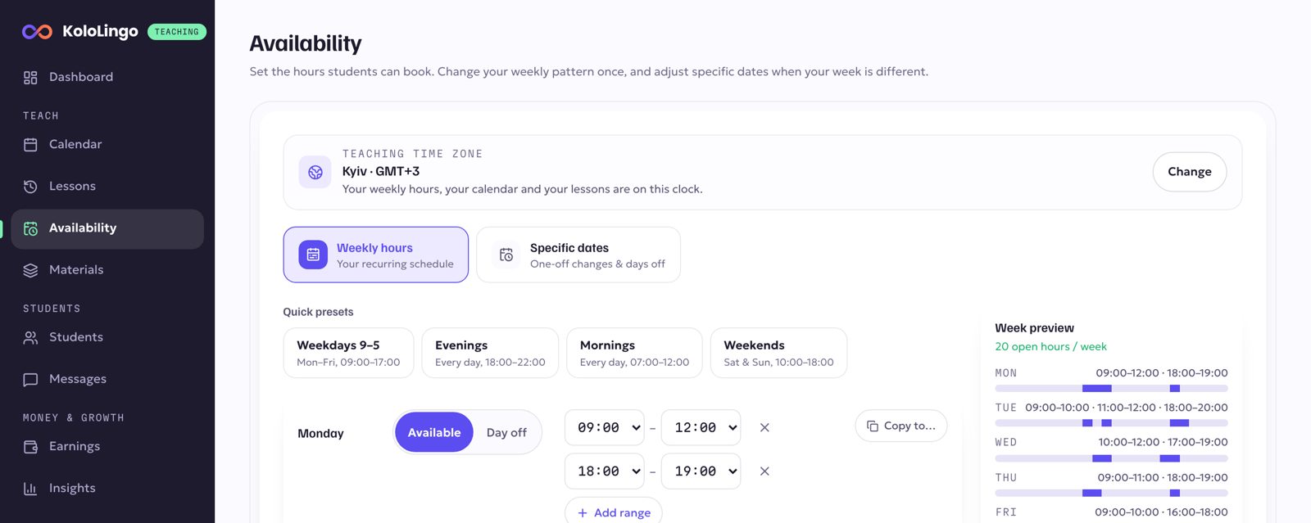Switch to the Weekly hours tab
This screenshot has height=523, width=1311.
pyautogui.click(x=376, y=255)
